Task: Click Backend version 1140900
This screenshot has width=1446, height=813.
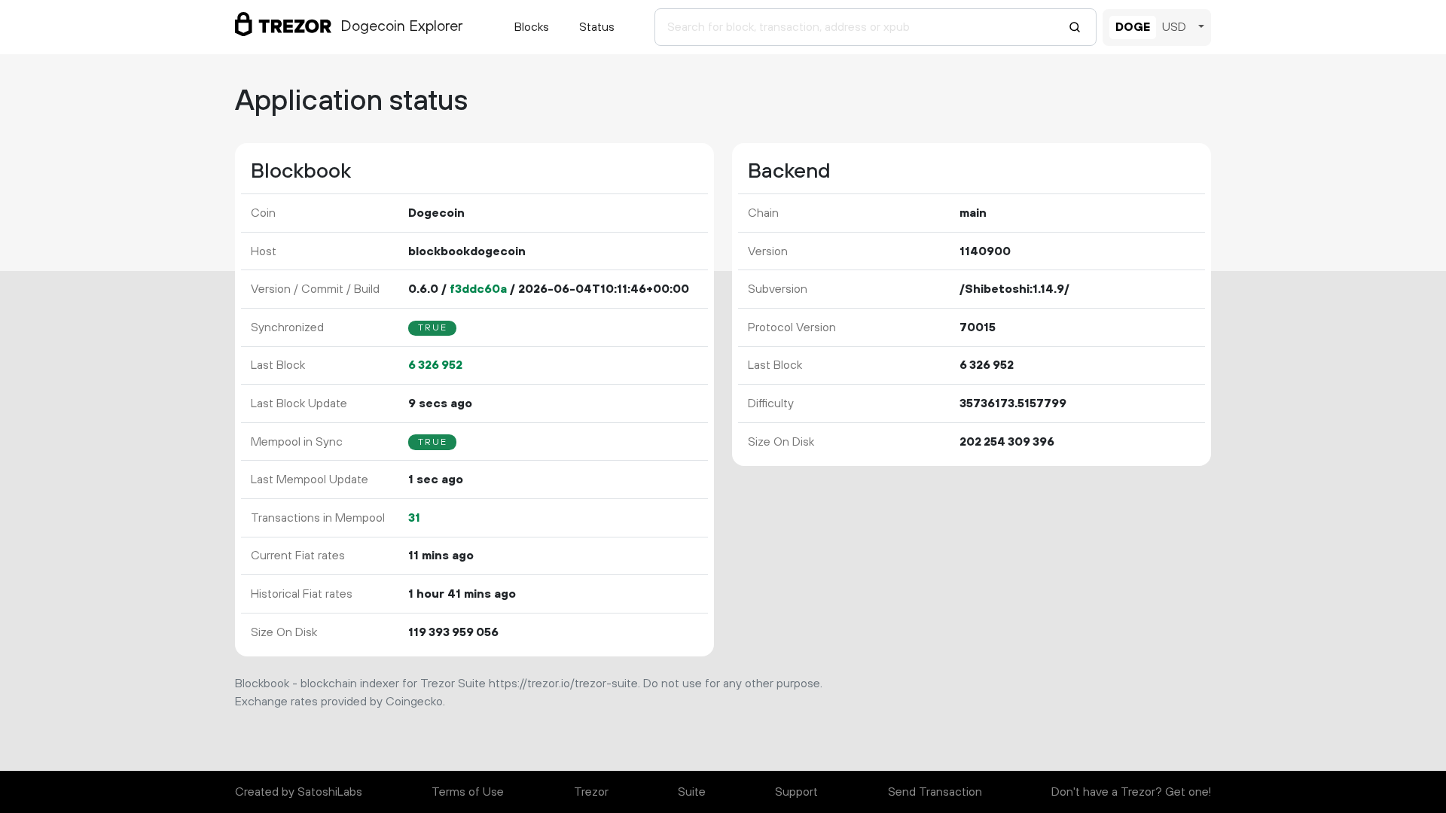Action: (985, 251)
